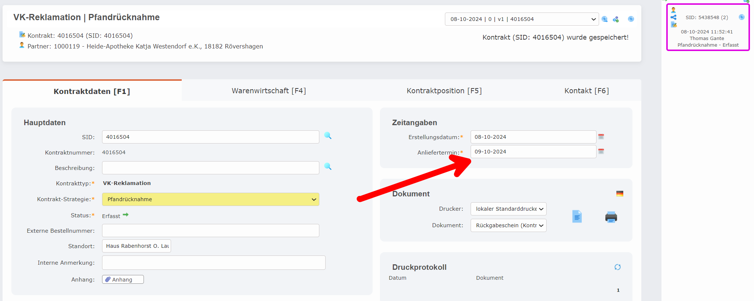Click the Anhang attachment button
The height and width of the screenshot is (301, 754).
click(x=123, y=280)
